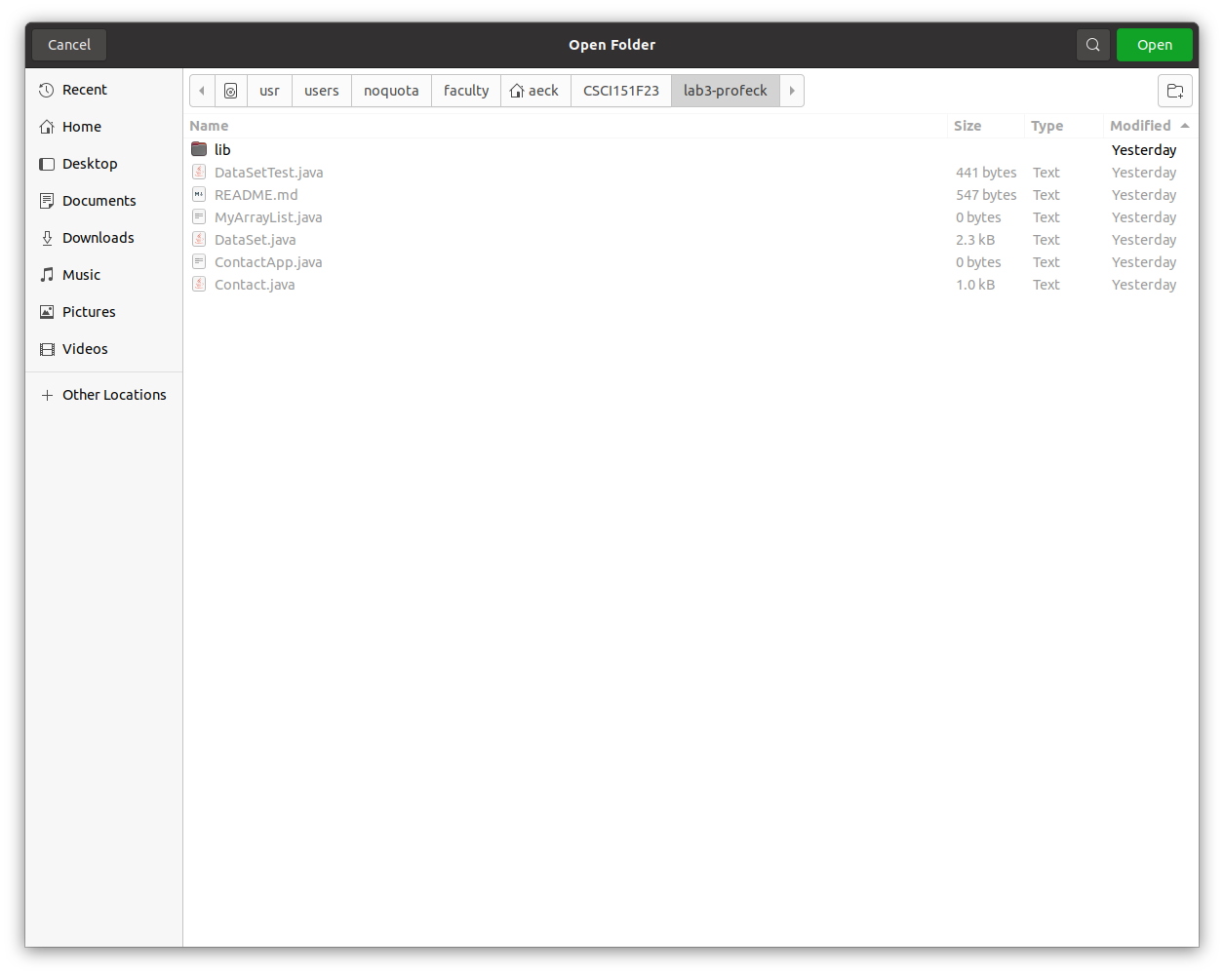This screenshot has height=975, width=1224.
Task: Create a new folder via toolbar icon
Action: coord(1175,91)
